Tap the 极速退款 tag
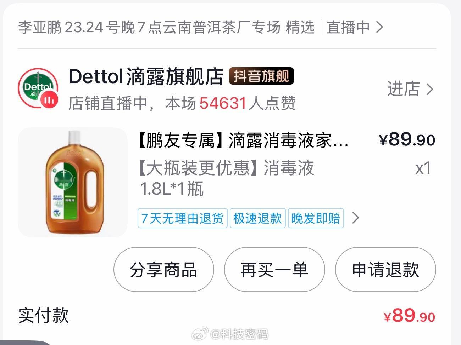The image size is (461, 345). coord(257,218)
